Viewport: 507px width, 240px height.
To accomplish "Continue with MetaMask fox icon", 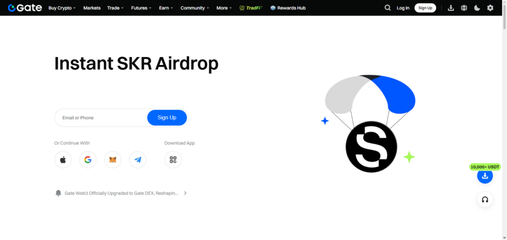I will pyautogui.click(x=113, y=160).
